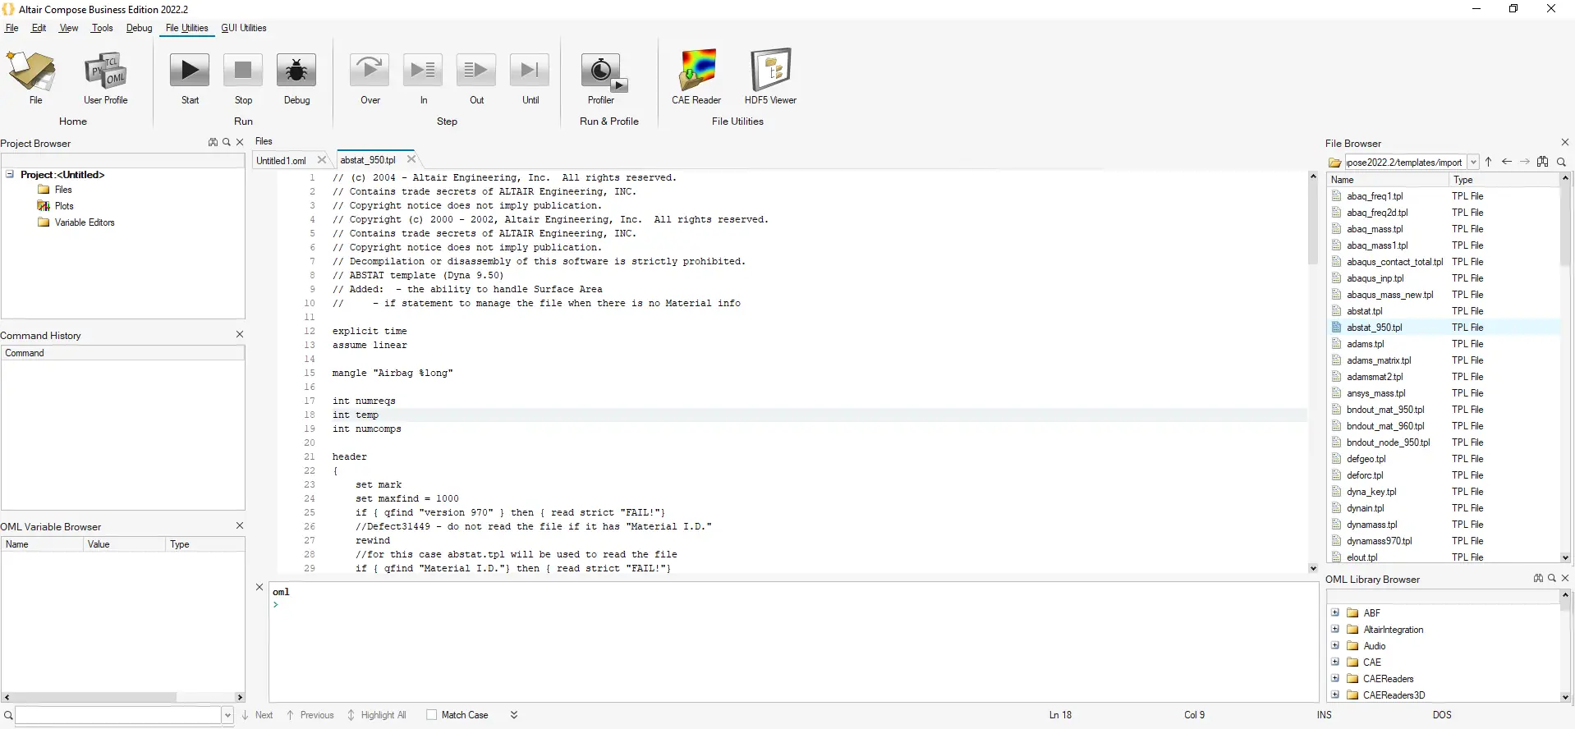Close the Project Browser panel

coord(240,142)
